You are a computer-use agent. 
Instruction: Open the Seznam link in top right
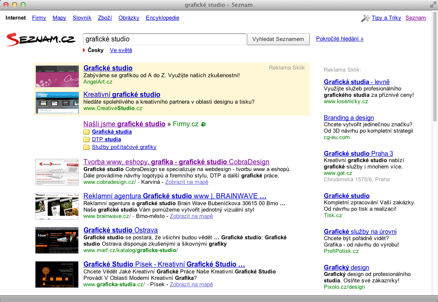(x=416, y=18)
